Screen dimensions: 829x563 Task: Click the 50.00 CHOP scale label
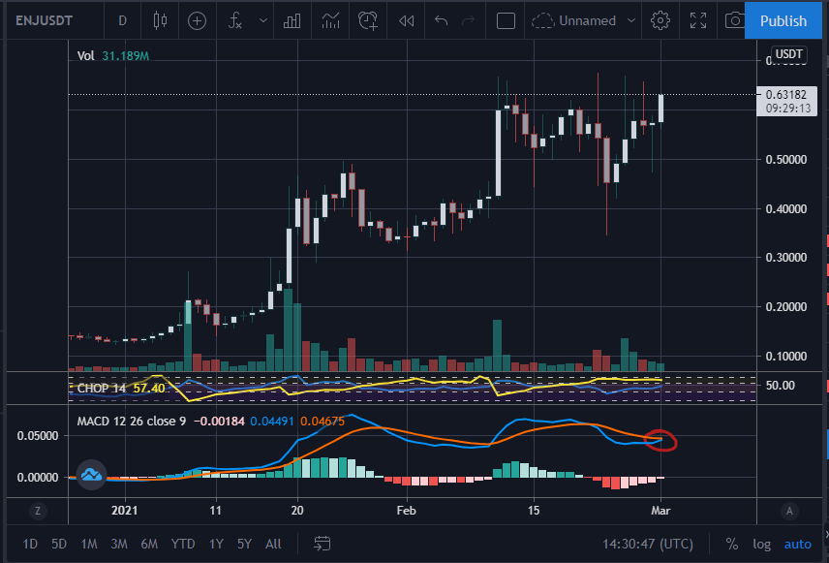pos(781,386)
